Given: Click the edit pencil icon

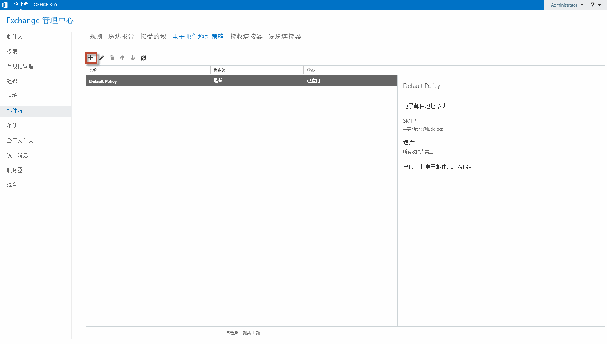Looking at the screenshot, I should pyautogui.click(x=101, y=58).
